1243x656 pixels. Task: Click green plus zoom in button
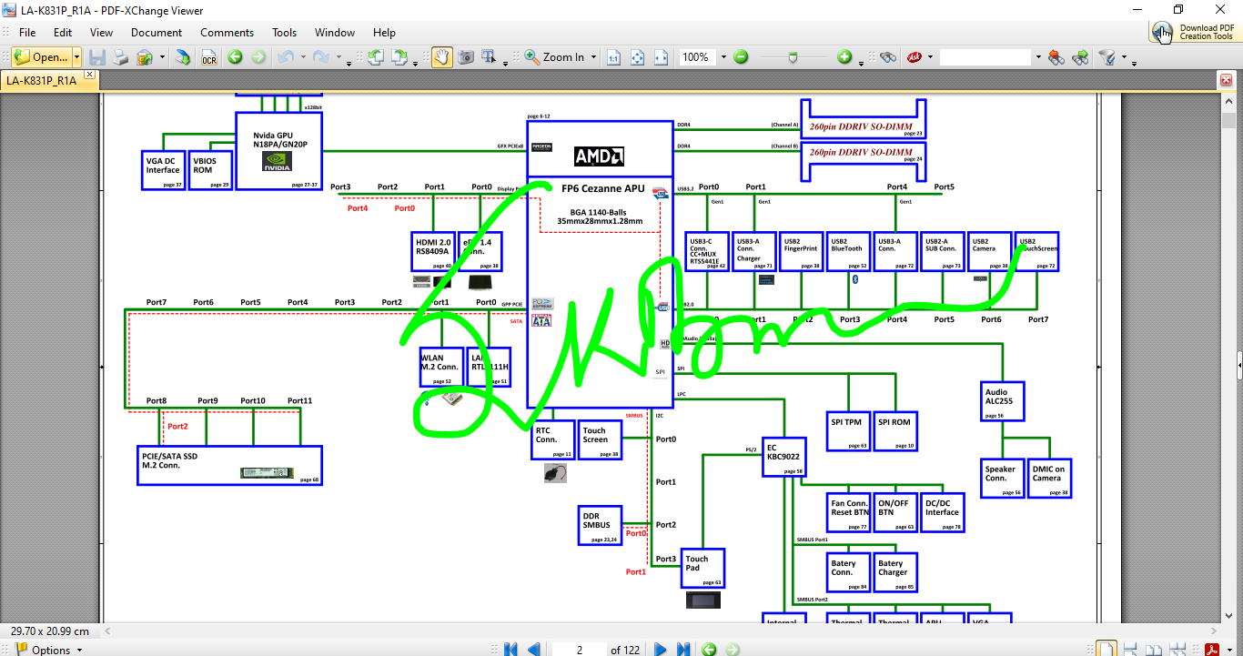pos(844,57)
